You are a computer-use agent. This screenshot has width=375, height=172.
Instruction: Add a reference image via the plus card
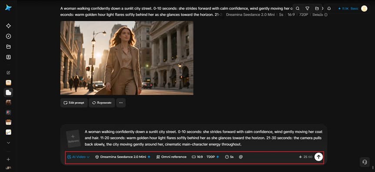point(73,138)
